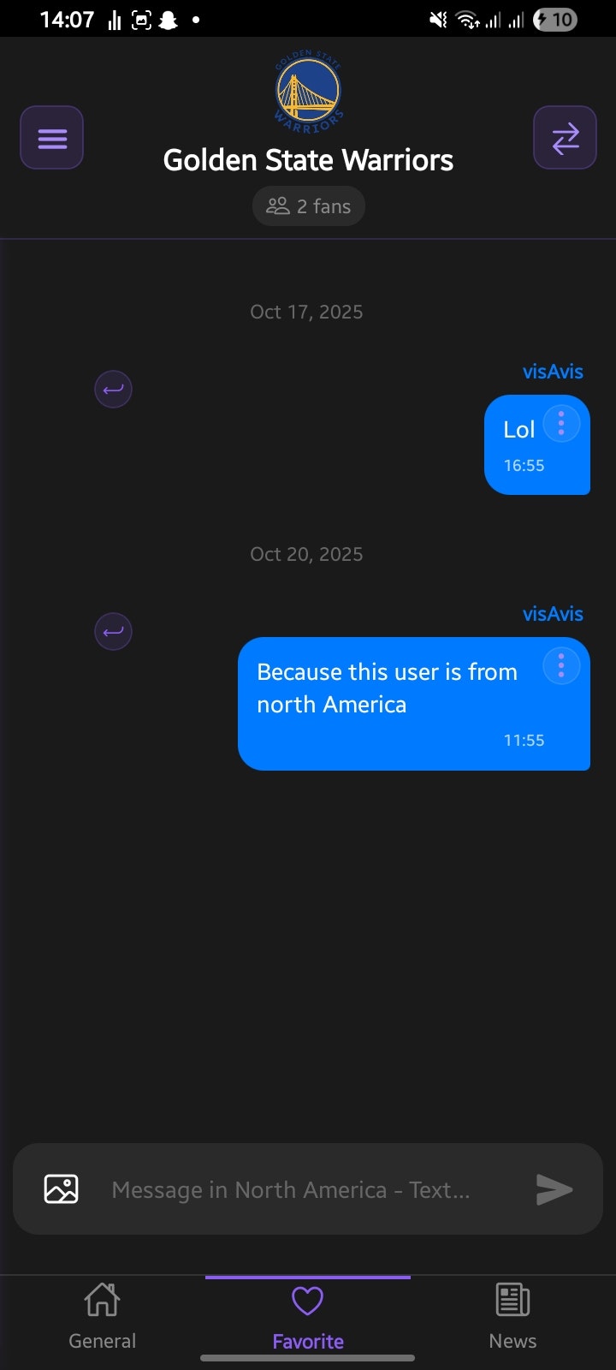Tap the Snapchat notification icon

pyautogui.click(x=169, y=20)
